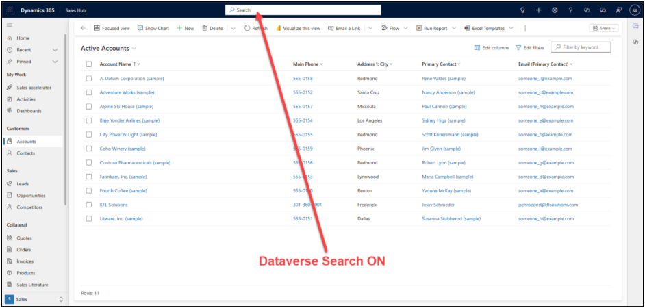Expand the Active Accounts view selector
This screenshot has height=308, width=645.
(134, 49)
